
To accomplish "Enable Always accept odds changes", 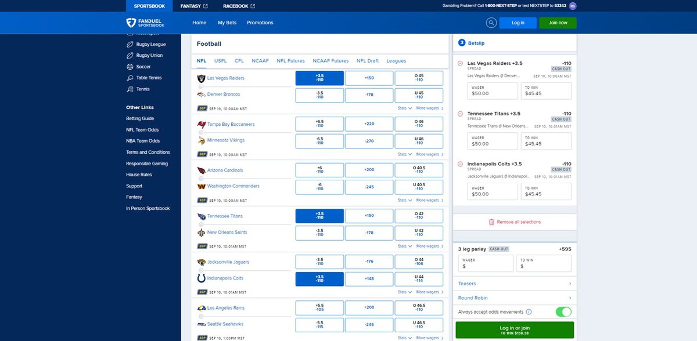I will point(563,311).
